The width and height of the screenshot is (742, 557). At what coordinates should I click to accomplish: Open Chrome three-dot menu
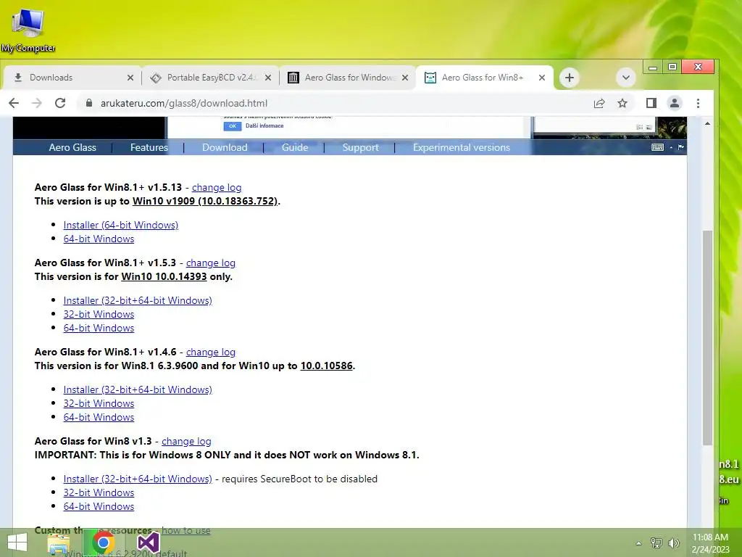pos(698,103)
